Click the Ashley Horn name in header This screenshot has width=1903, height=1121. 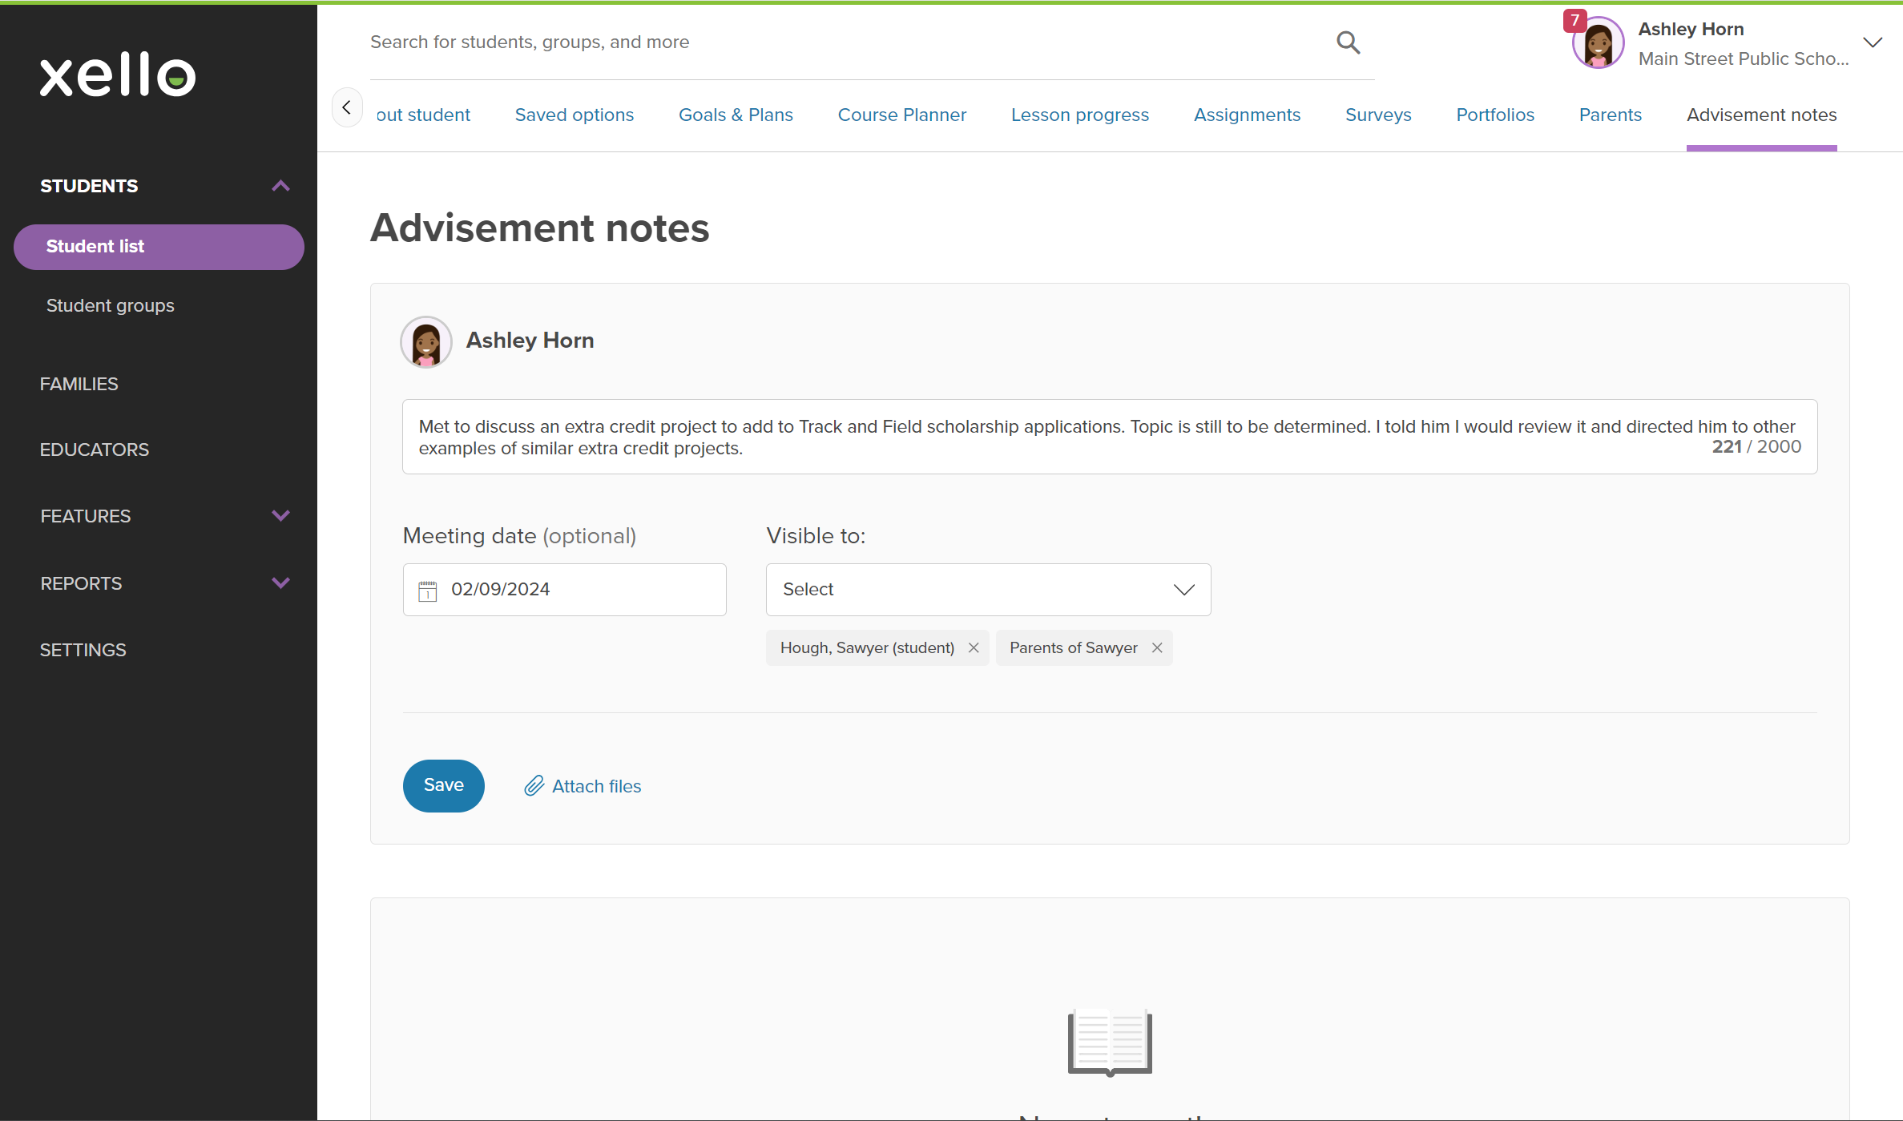point(1691,29)
